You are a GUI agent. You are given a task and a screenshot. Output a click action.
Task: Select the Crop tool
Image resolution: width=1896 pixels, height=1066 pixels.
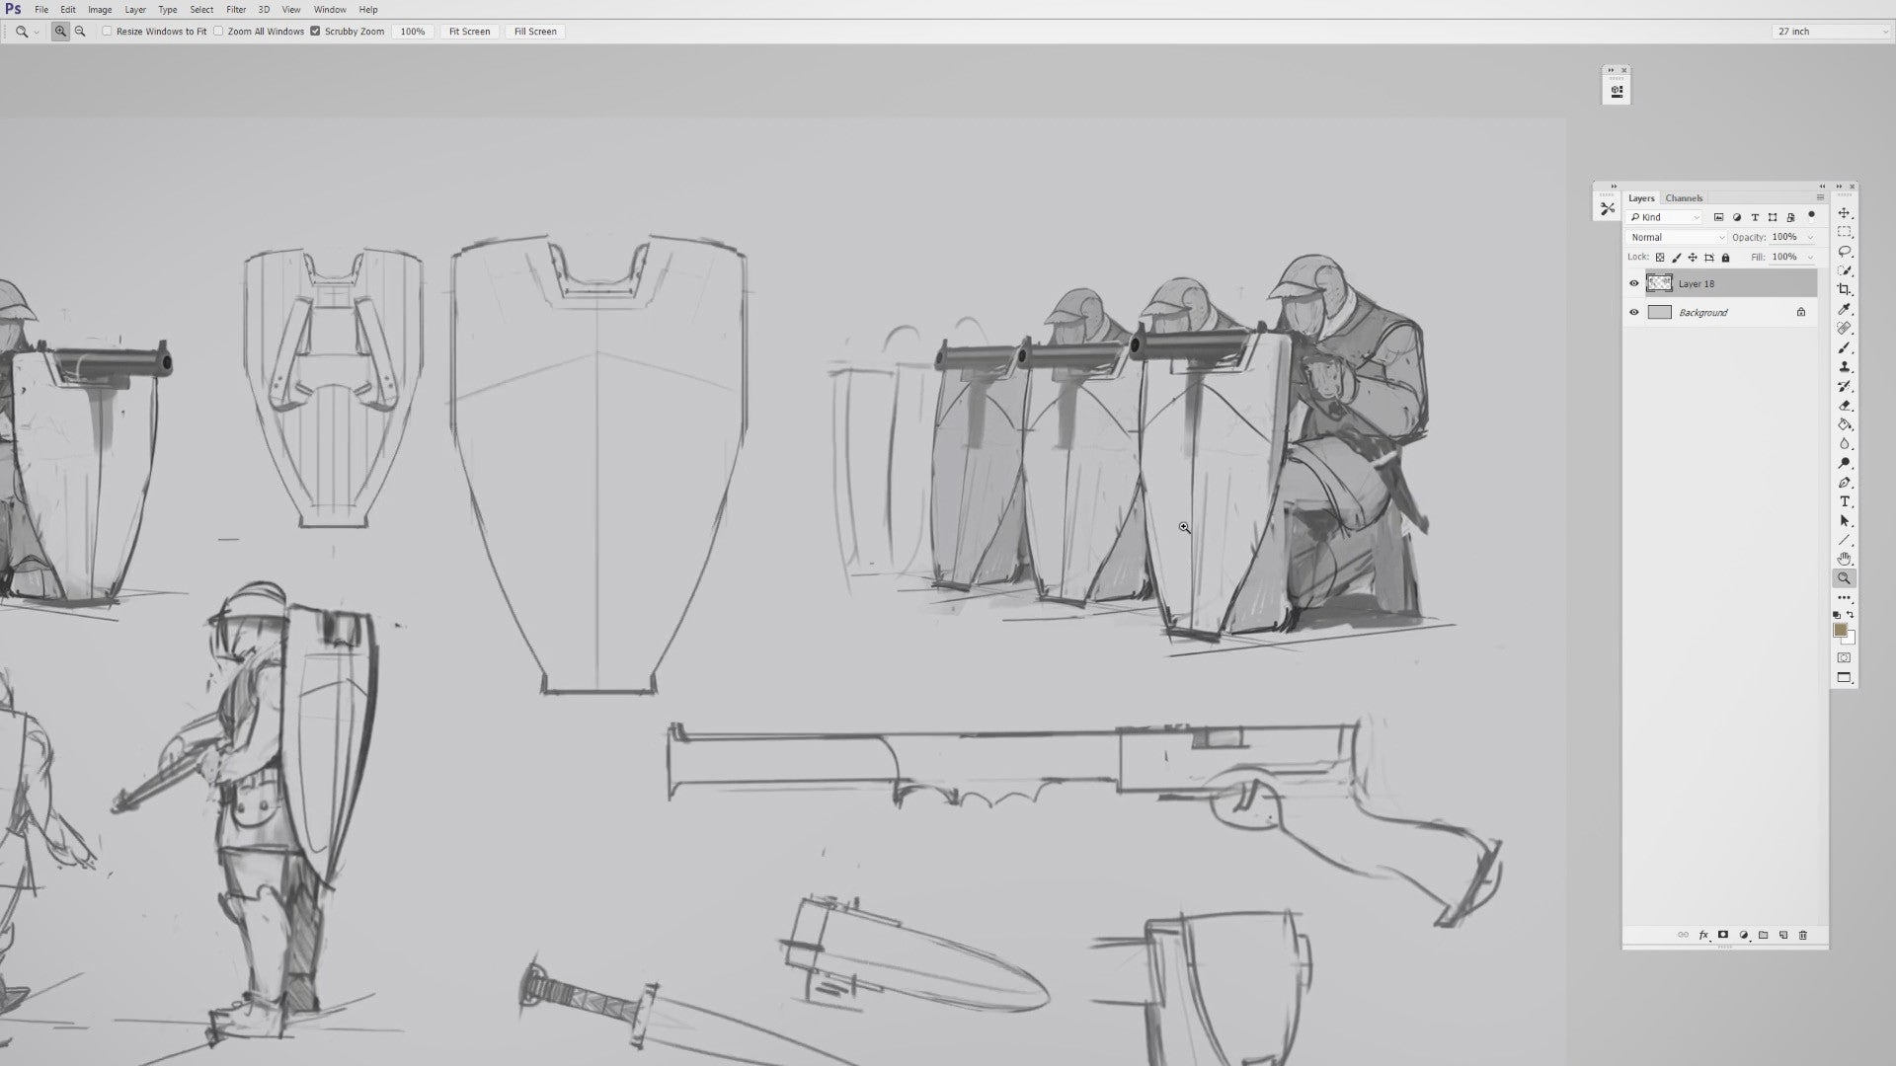(1844, 290)
